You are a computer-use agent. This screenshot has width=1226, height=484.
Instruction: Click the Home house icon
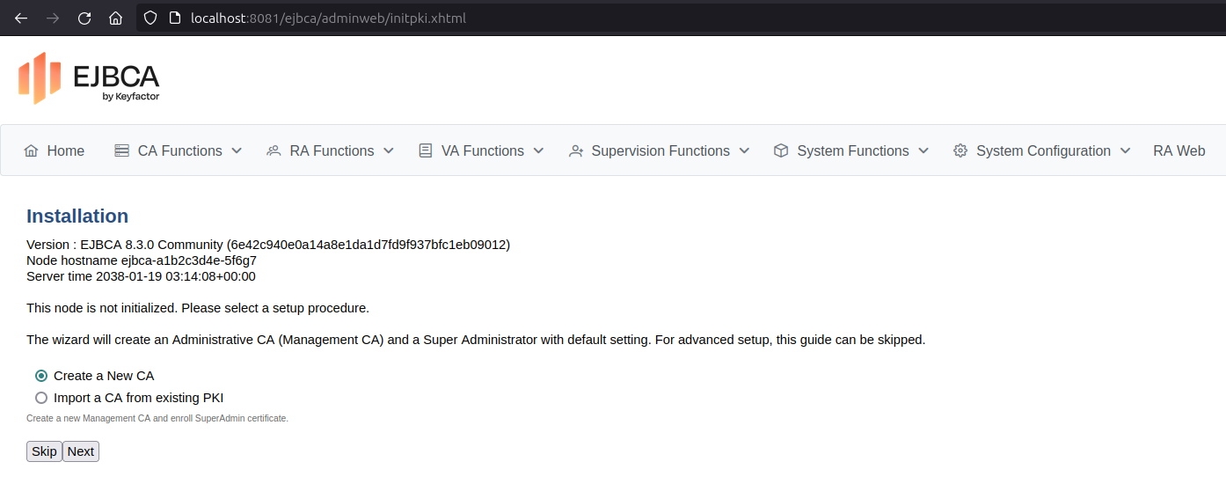(32, 151)
